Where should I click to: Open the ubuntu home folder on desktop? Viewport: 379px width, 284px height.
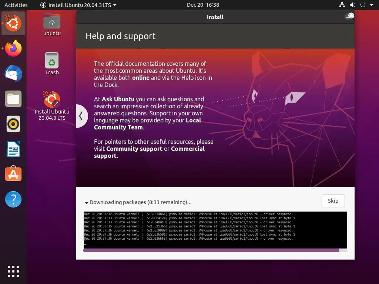(x=52, y=25)
